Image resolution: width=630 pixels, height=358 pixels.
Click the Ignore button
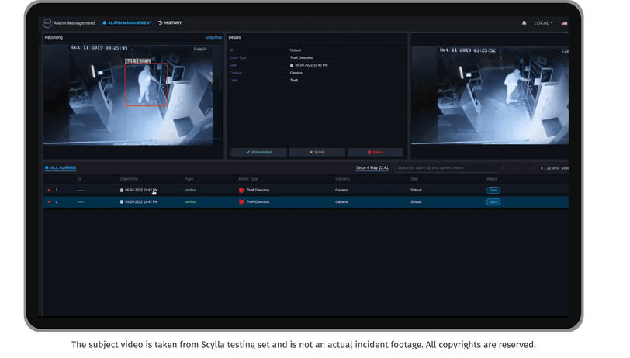(317, 152)
